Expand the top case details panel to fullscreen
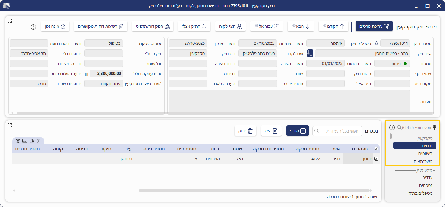The image size is (445, 207). tap(9, 20)
